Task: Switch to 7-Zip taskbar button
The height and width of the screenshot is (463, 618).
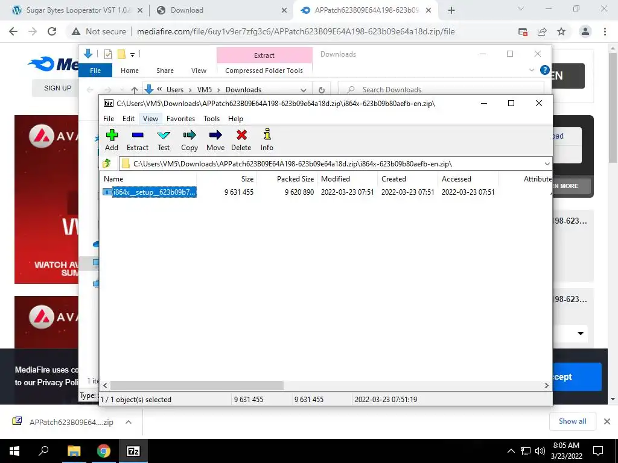Action: click(133, 451)
